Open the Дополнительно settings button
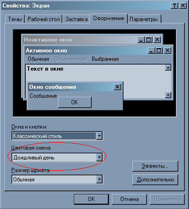The height and width of the screenshot is (209, 189). [155, 180]
